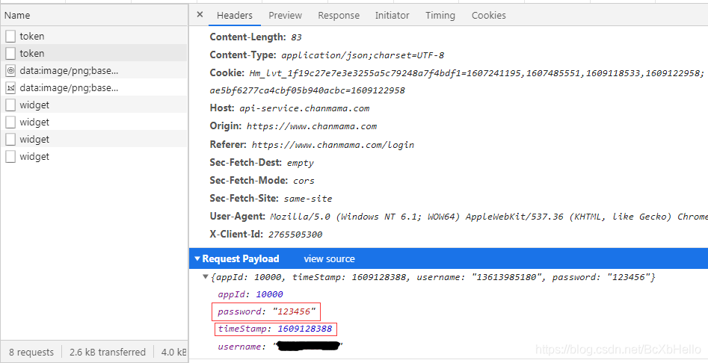Click the Content-Type header value
Viewport: 708px width, 363px height.
coord(363,55)
